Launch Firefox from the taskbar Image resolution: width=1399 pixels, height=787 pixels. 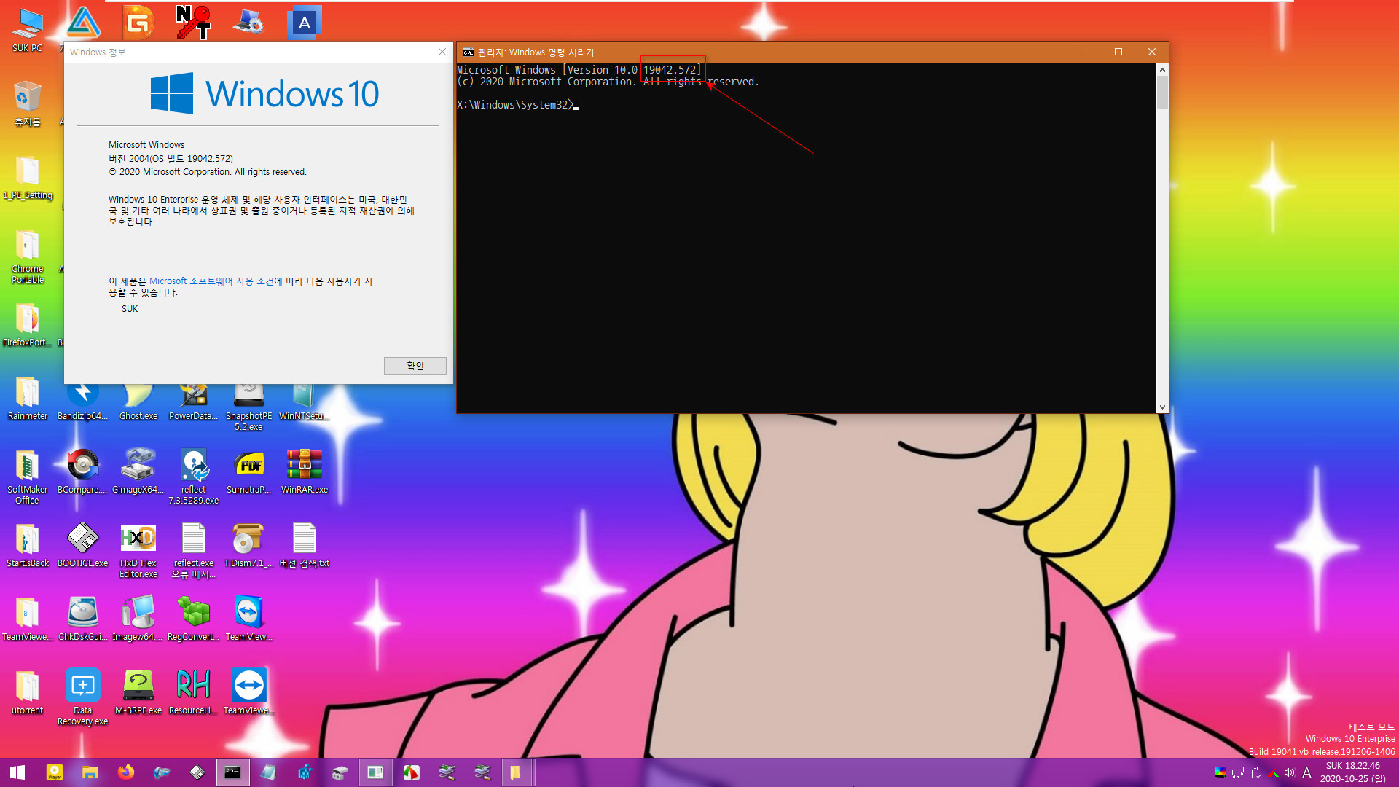[125, 772]
